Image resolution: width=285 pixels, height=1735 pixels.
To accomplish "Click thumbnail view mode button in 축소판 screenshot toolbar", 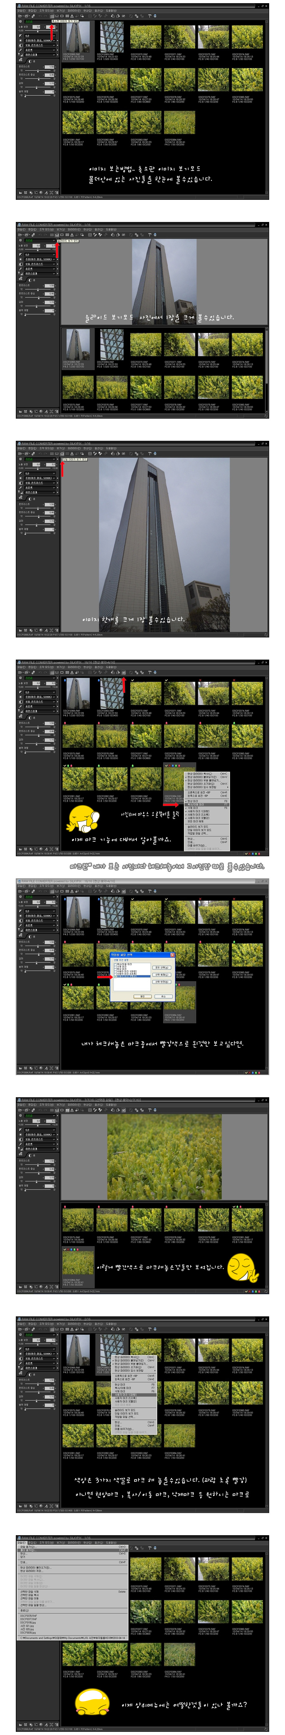I will tap(53, 16).
